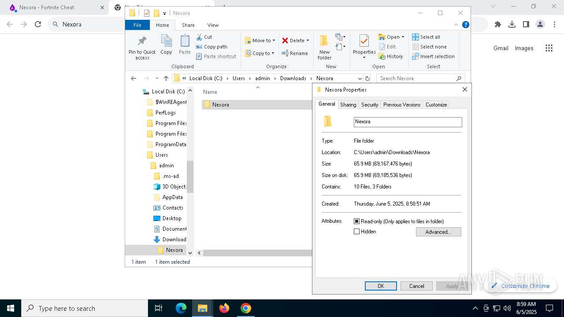Open recent locations dropdown arrow
Viewport: 564px width, 317px height.
pos(157,78)
